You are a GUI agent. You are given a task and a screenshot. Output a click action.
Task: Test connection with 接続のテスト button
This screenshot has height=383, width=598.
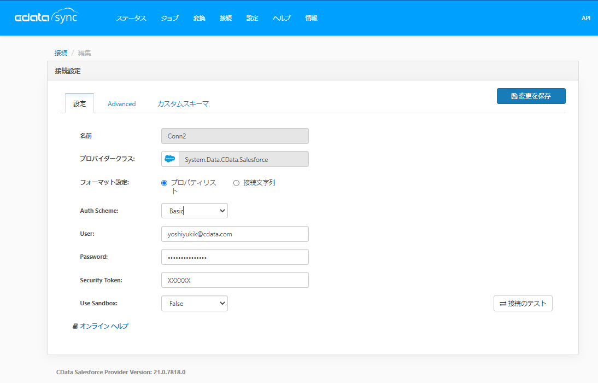click(x=523, y=304)
